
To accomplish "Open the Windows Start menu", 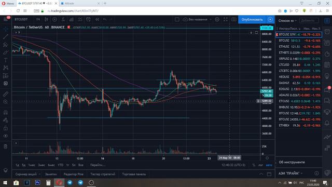I will point(5,182).
